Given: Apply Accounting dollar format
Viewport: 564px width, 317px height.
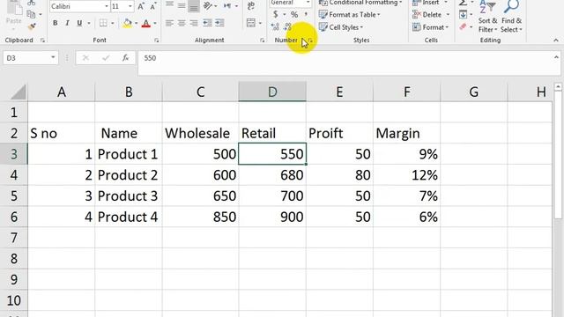Looking at the screenshot, I should (x=276, y=14).
